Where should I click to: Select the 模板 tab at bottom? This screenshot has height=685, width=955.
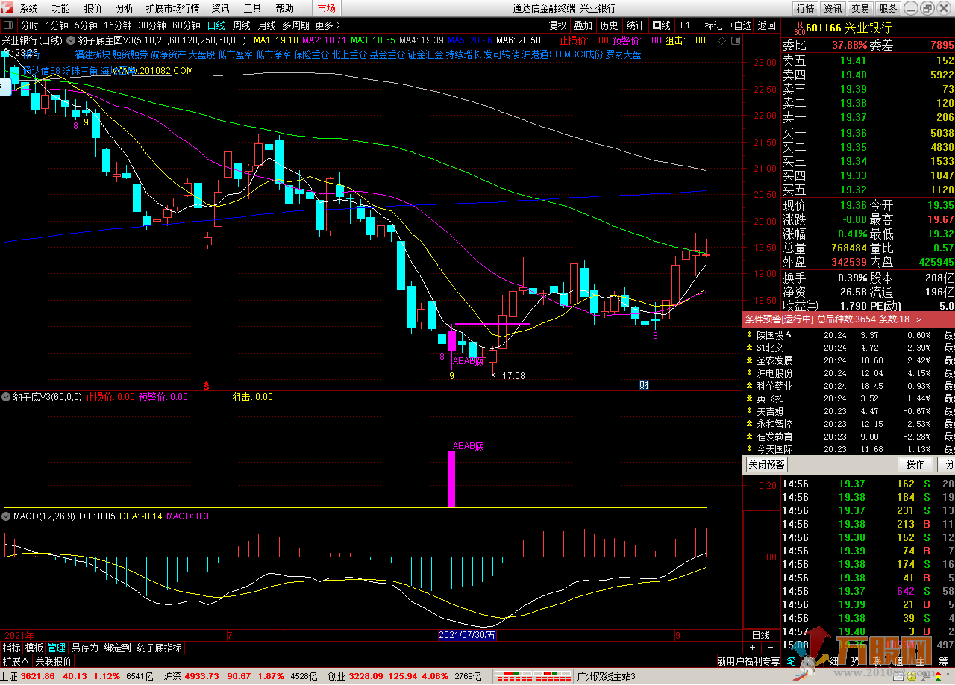[34, 648]
